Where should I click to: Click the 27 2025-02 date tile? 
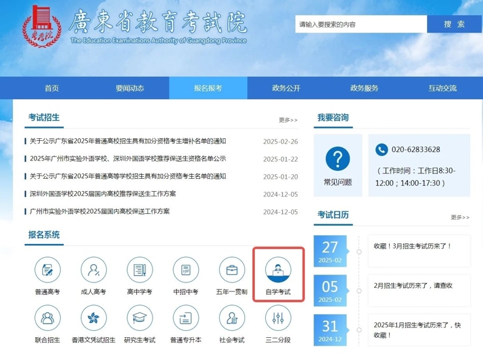(330, 251)
